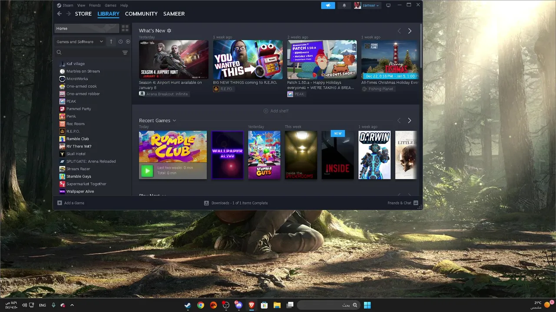Go back with the left arrow
Viewport: 556px width, 312px height.
coord(60,14)
